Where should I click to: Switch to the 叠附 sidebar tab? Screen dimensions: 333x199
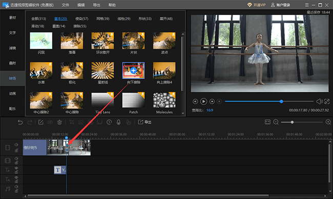click(x=12, y=63)
